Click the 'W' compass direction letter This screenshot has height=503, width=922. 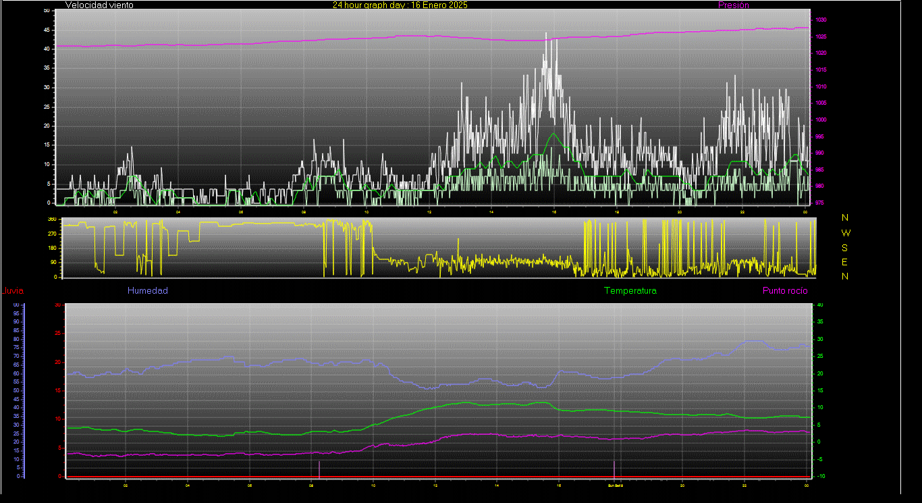click(846, 232)
